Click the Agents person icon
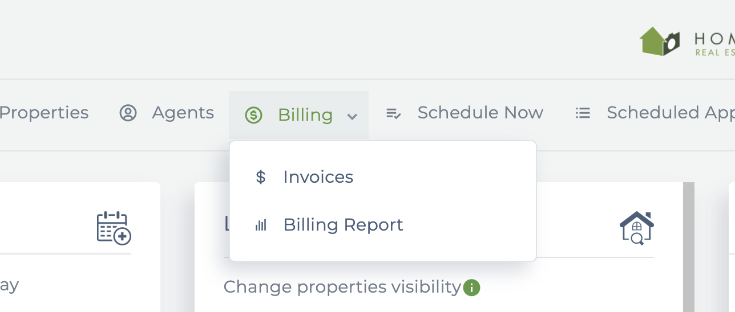This screenshot has width=735, height=312. click(128, 113)
